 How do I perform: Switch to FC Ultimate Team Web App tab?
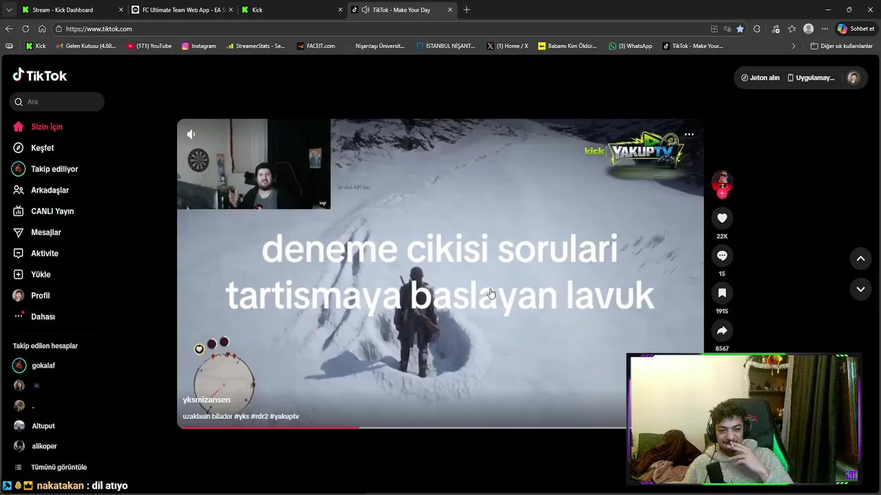coord(182,10)
